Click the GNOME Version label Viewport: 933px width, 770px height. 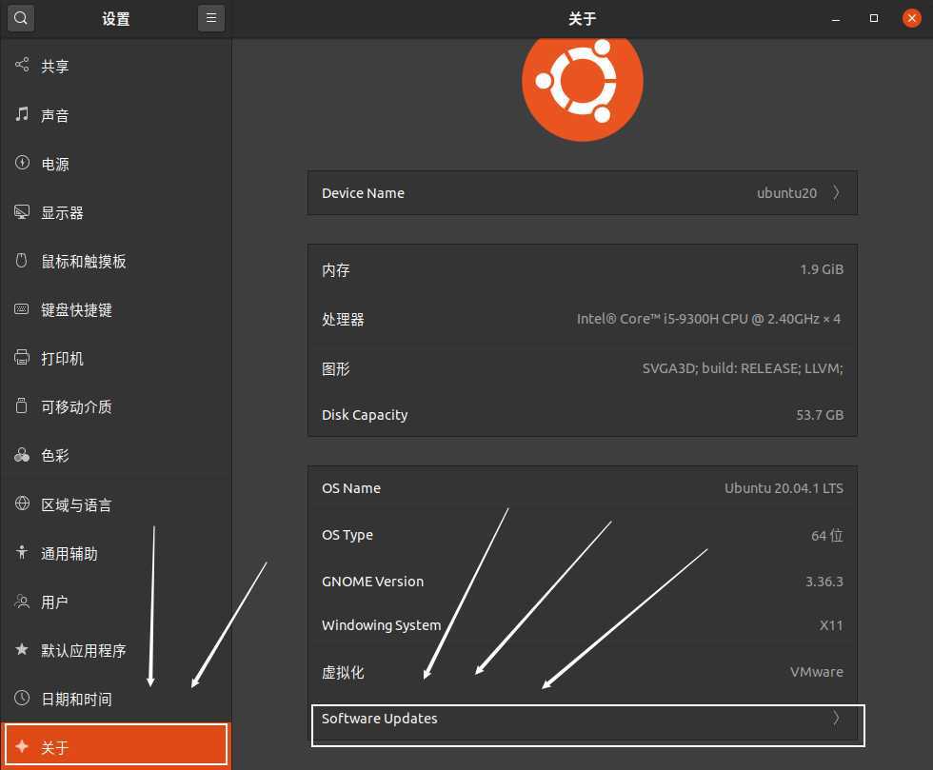click(x=372, y=582)
